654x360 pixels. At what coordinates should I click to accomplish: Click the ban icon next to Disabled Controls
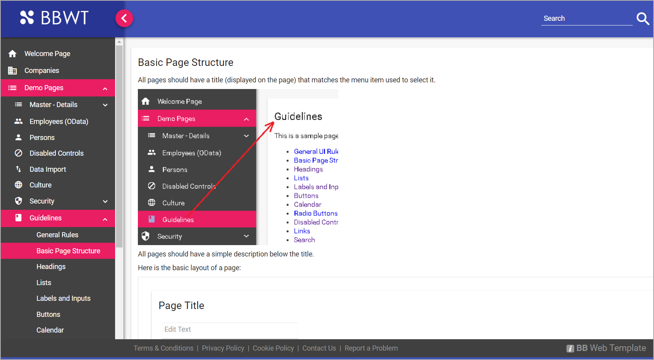(18, 153)
